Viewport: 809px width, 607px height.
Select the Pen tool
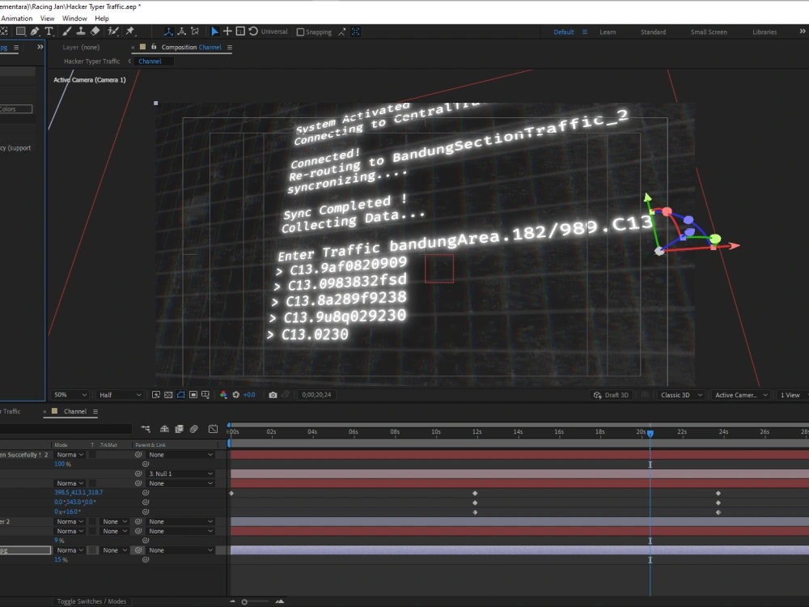35,32
